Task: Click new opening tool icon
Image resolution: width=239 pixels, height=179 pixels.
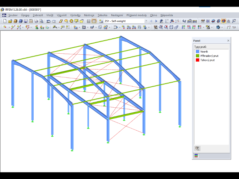Action: click(84, 27)
